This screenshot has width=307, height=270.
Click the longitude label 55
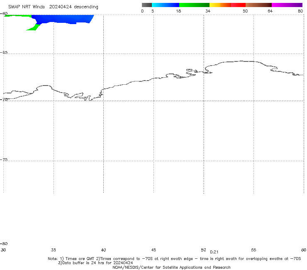pyautogui.click(x=253, y=250)
